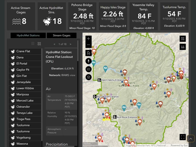
Task: Select El Portal station
Action: (x=25, y=64)
